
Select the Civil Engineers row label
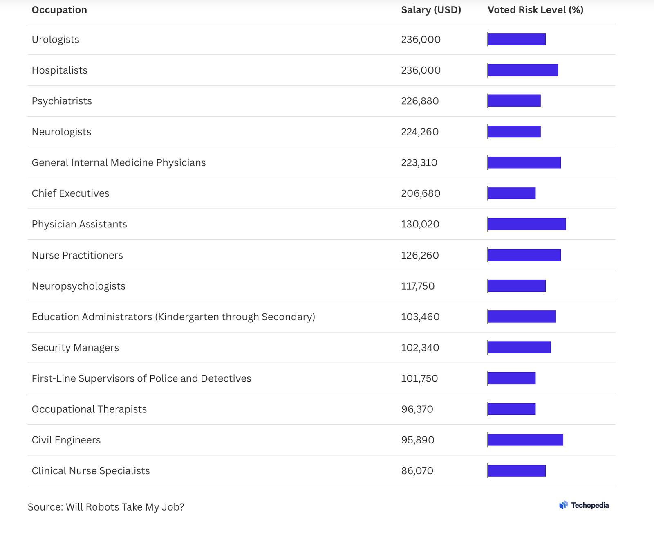coord(66,440)
